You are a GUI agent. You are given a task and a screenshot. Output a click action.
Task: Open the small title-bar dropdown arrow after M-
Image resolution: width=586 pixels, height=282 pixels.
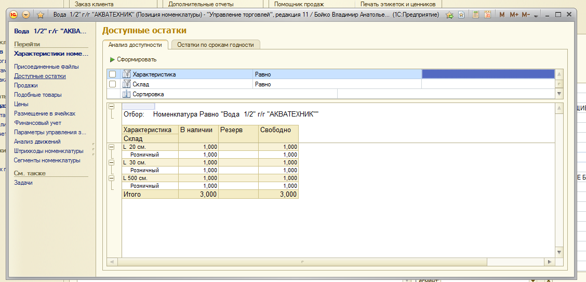click(536, 16)
